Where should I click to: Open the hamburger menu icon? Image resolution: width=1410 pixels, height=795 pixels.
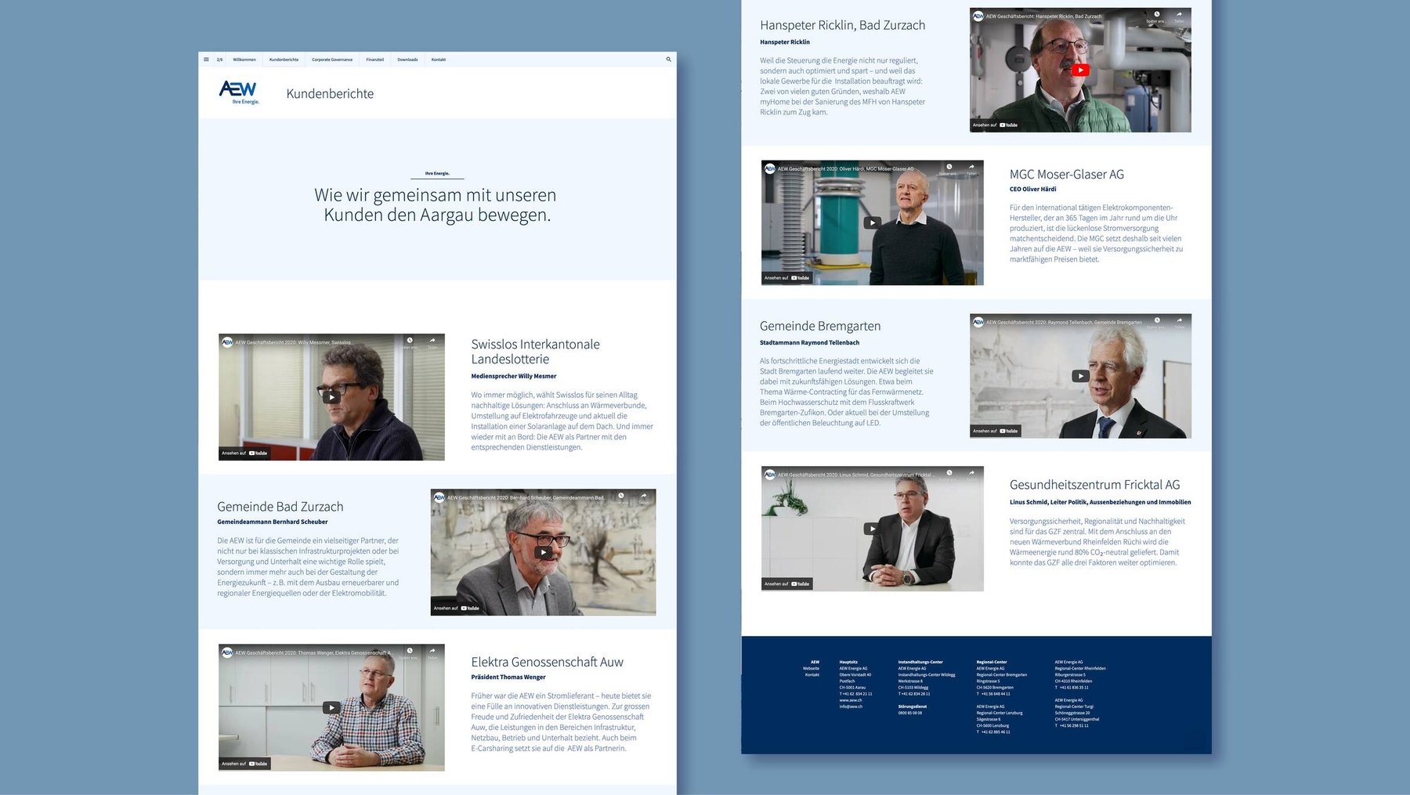pyautogui.click(x=206, y=60)
